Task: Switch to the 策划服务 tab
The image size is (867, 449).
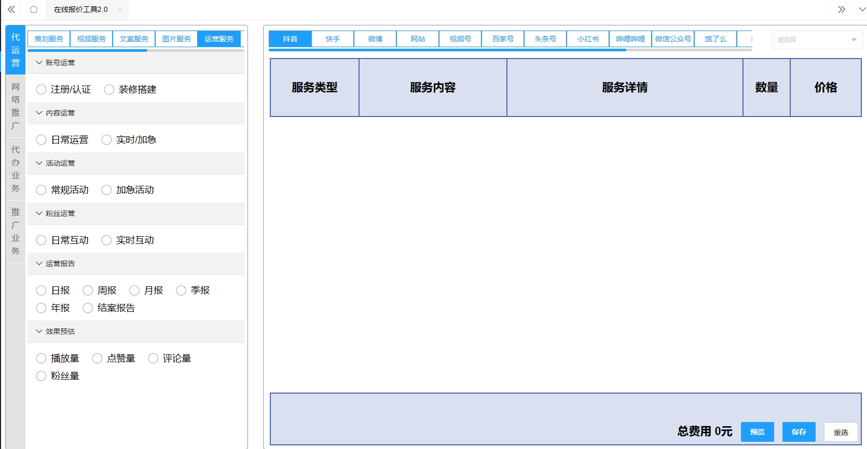Action: click(x=49, y=39)
